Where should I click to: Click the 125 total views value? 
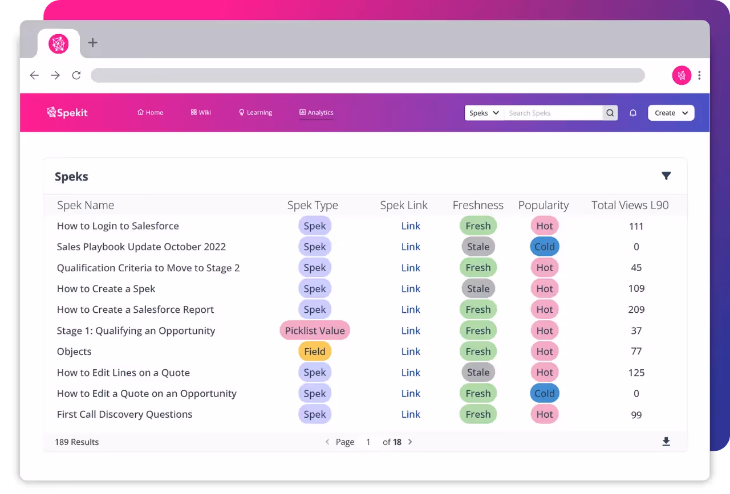[636, 373]
